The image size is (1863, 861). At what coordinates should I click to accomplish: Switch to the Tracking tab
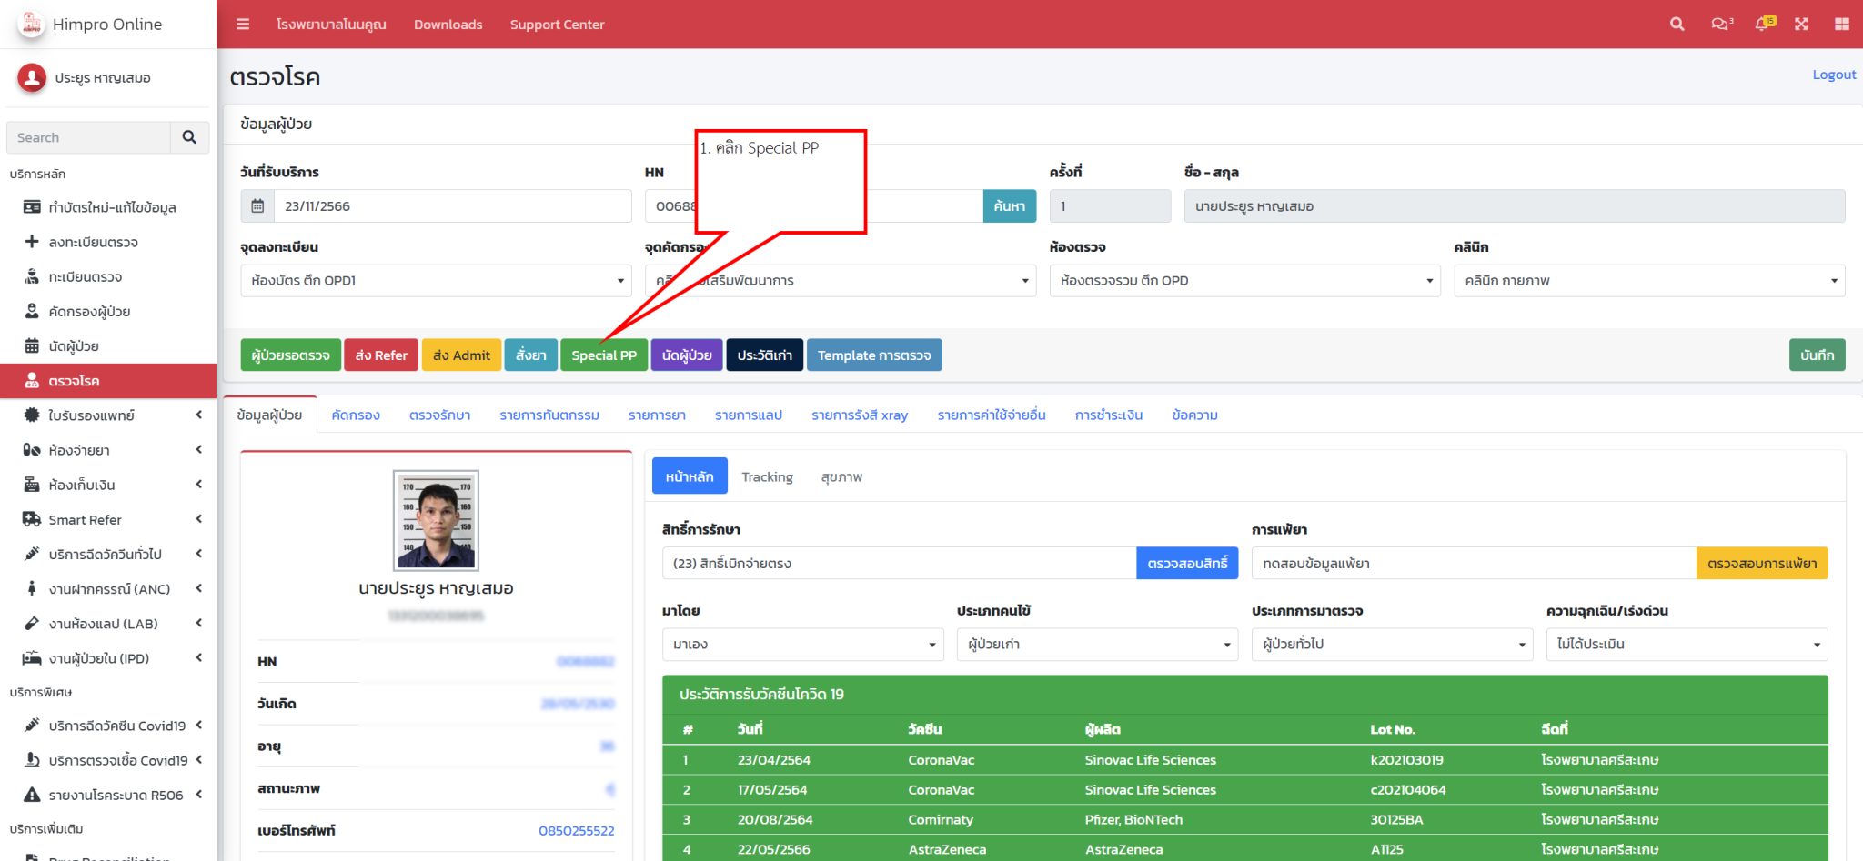pyautogui.click(x=767, y=476)
